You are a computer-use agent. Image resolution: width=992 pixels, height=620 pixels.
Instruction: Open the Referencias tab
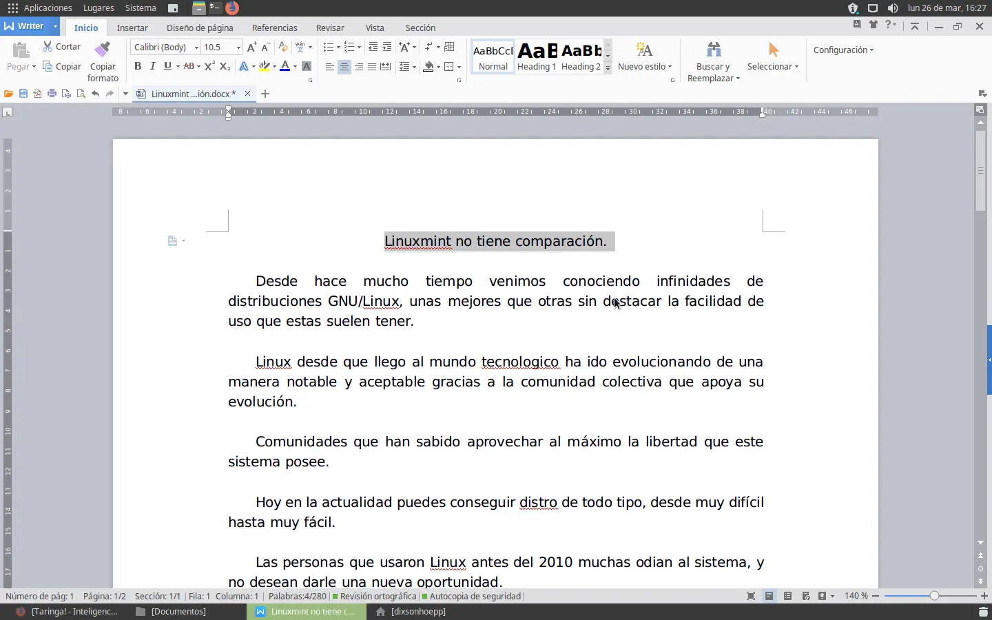275,28
